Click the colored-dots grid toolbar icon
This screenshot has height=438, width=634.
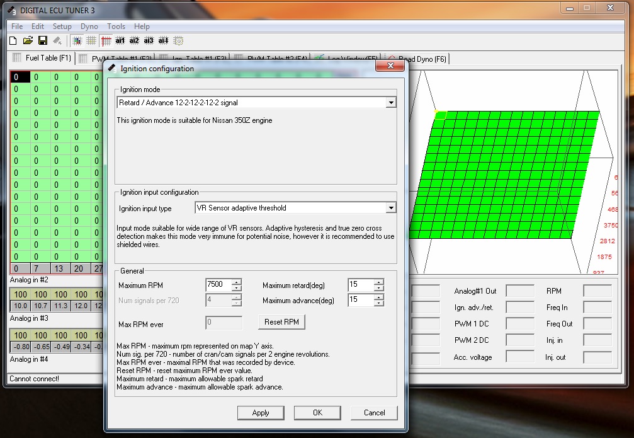pos(77,41)
